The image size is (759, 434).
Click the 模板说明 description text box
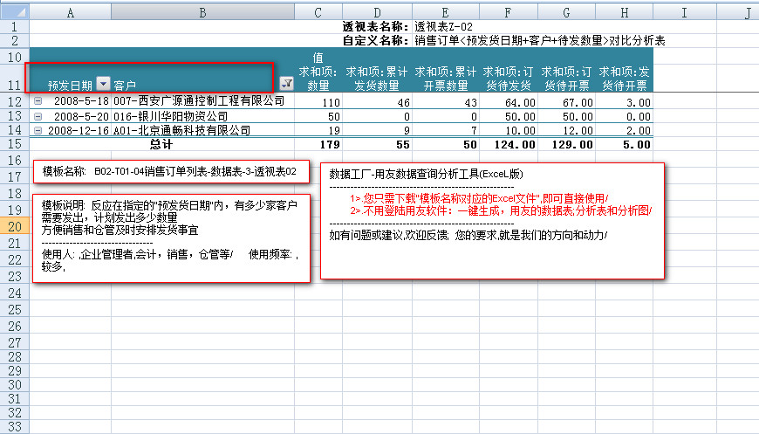171,237
